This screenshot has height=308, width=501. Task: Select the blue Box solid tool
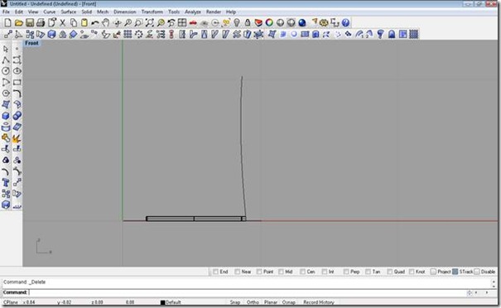[x=6, y=116]
